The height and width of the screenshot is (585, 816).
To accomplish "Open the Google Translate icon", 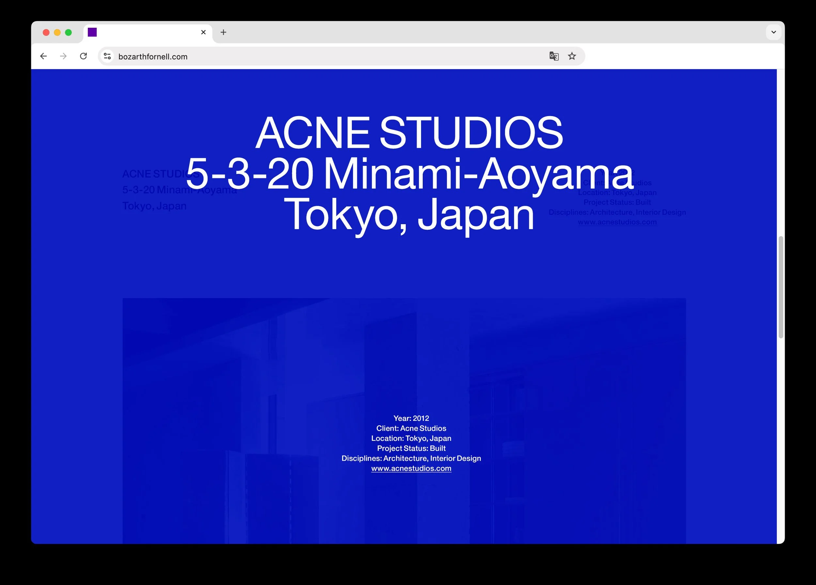I will [554, 56].
